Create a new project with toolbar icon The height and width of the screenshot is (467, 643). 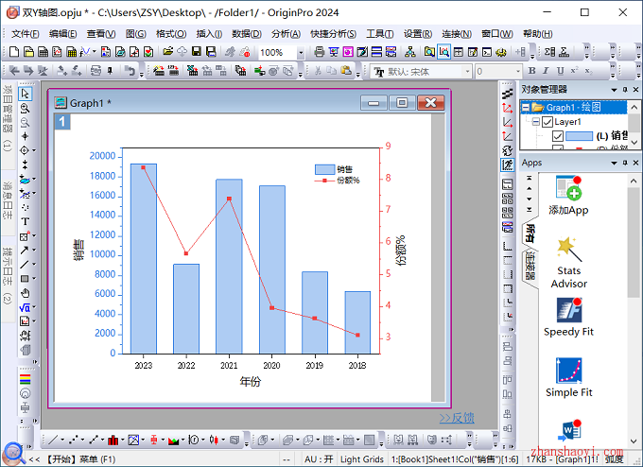tap(14, 52)
